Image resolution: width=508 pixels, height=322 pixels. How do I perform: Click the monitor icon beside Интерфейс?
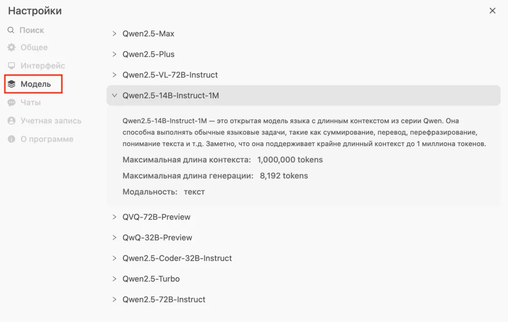(12, 66)
